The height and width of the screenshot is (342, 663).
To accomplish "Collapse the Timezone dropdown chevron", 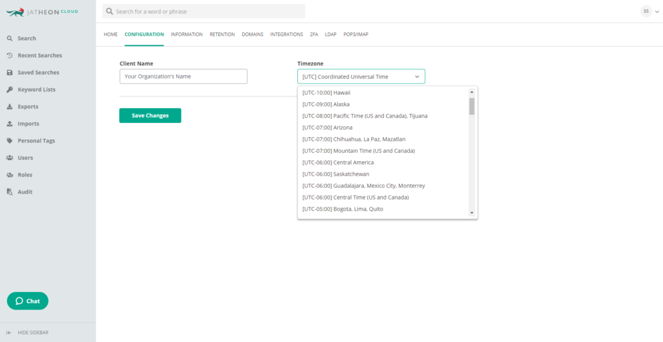I will click(417, 76).
